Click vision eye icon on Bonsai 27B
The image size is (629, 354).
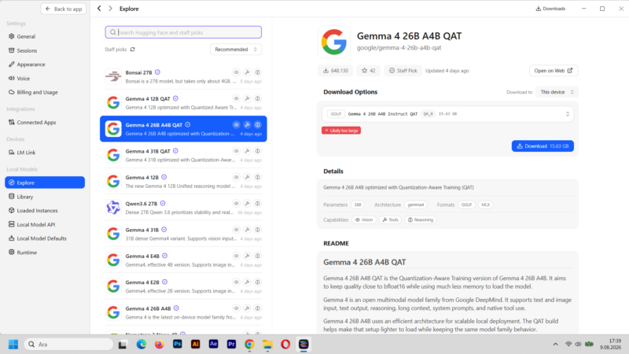coord(237,72)
